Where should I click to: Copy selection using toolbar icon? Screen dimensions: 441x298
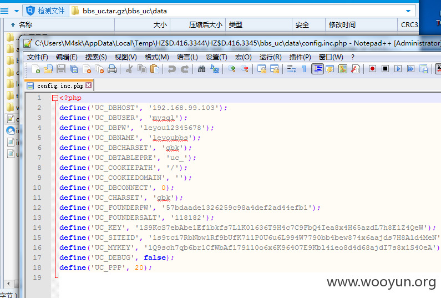click(142, 69)
